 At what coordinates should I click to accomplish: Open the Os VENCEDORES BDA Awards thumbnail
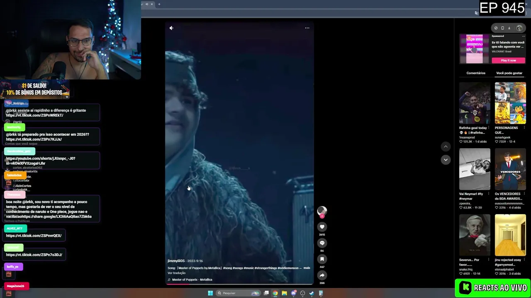510,169
